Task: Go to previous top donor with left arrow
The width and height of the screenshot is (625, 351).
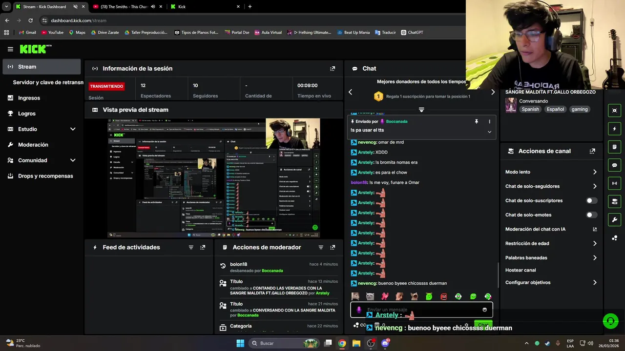Action: click(x=350, y=92)
